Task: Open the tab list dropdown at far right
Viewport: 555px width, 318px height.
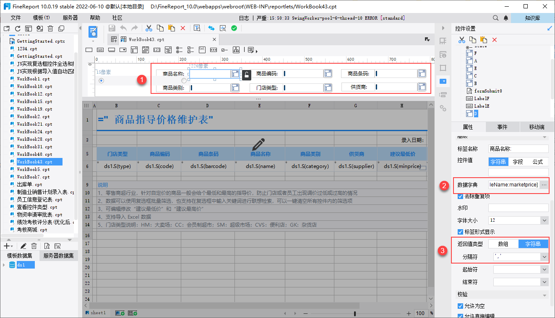Action: [x=427, y=39]
